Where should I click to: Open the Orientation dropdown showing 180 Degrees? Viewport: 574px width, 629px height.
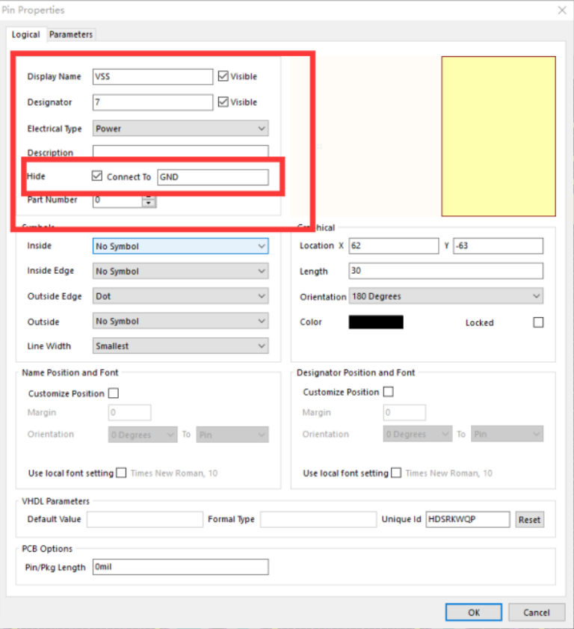coord(446,296)
